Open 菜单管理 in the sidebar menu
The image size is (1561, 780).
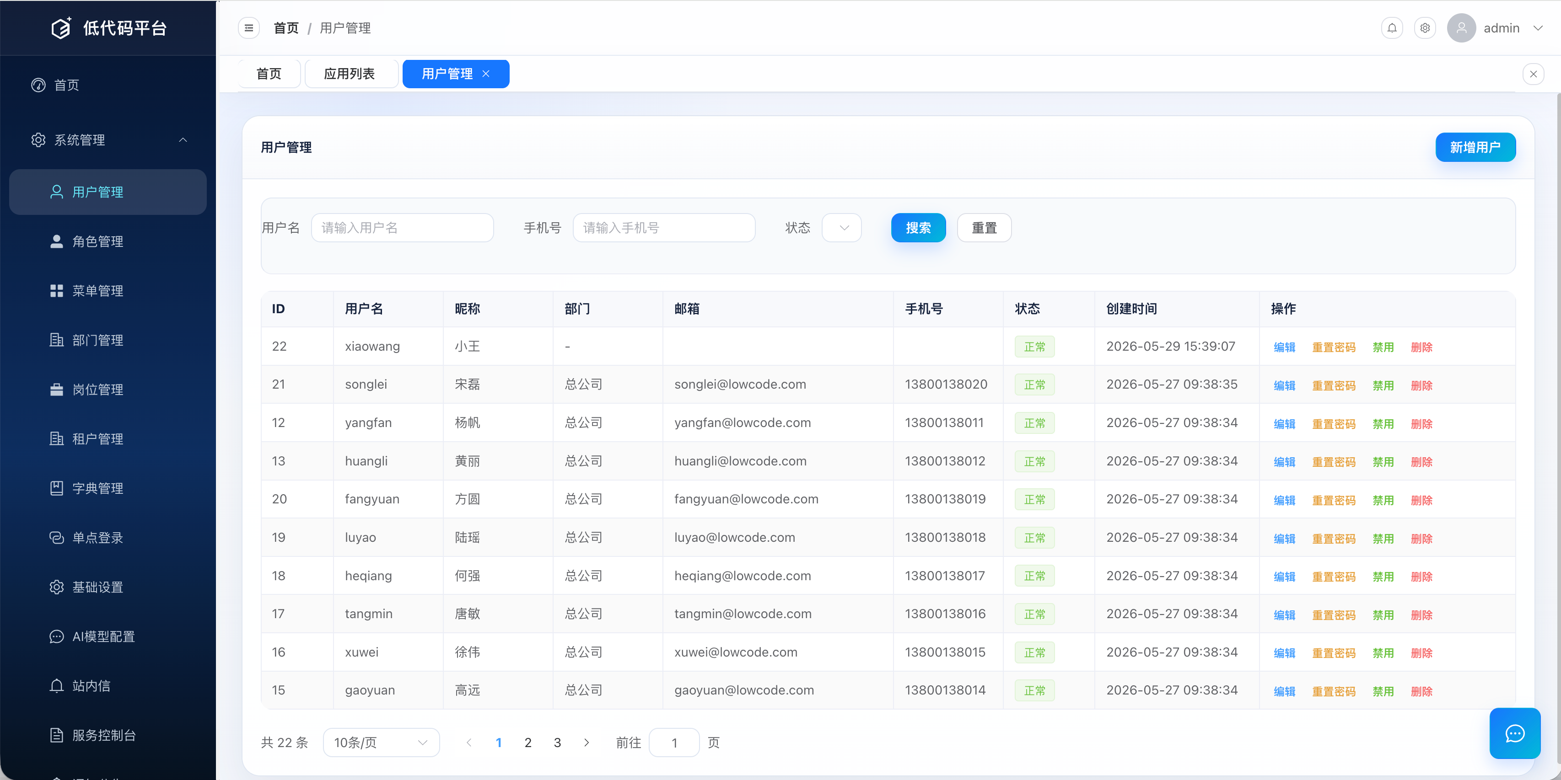pos(108,291)
